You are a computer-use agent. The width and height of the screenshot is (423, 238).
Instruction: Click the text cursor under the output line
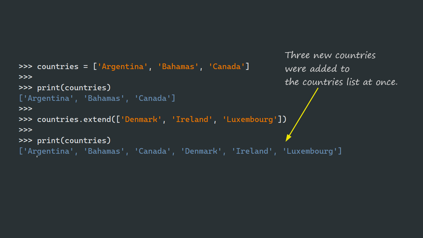[x=37, y=157]
